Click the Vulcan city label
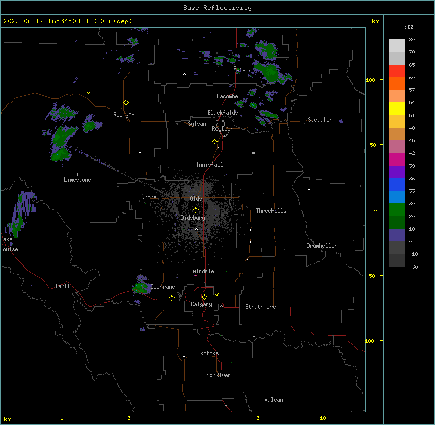Viewport: 435px width, 425px height. point(274,400)
